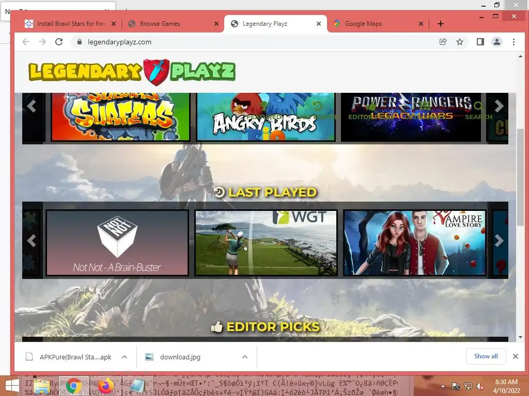The image size is (529, 396).
Task: Slide Last Played carousel to previous games
Action: (32, 240)
